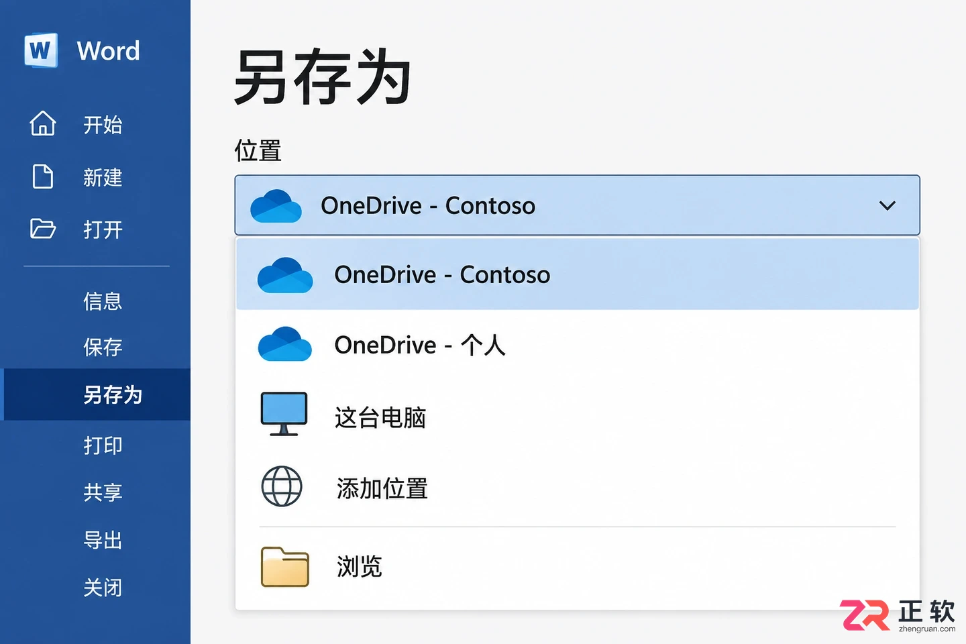Image resolution: width=966 pixels, height=644 pixels.
Task: Click the 浏览 option text
Action: [359, 567]
